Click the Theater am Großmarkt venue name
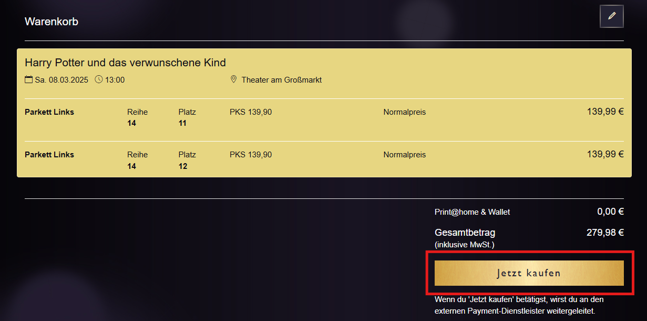 (x=281, y=79)
